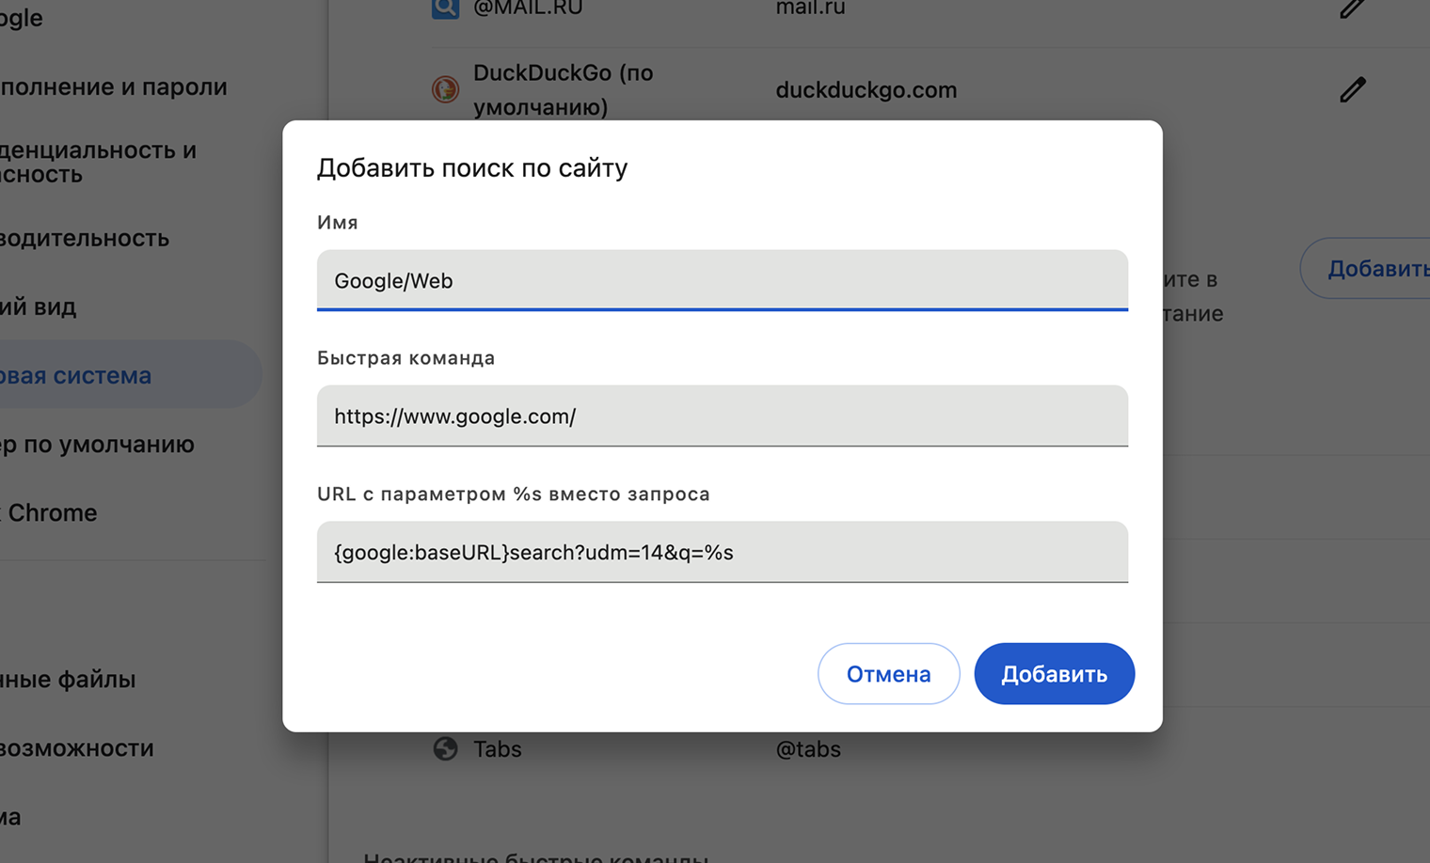
Task: Click the Tabs row label
Action: [x=497, y=749]
